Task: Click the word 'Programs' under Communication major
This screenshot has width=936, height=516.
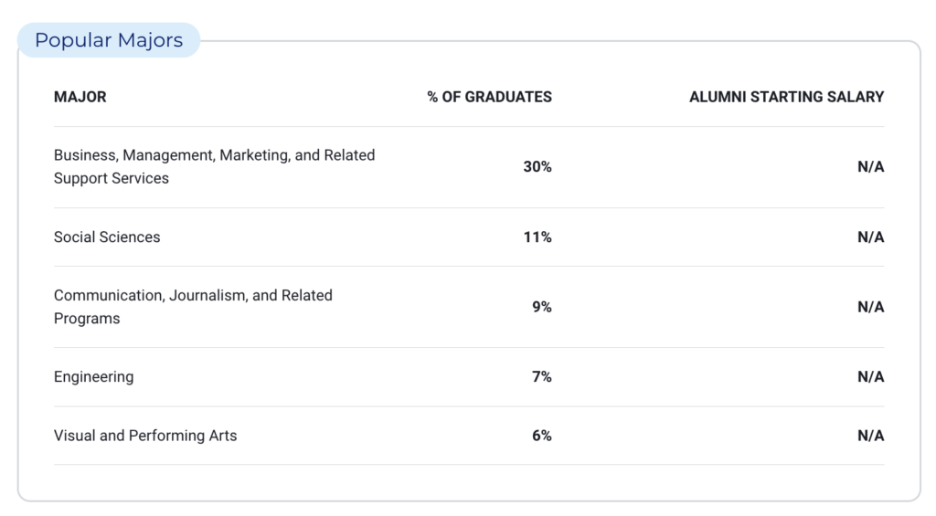Action: [87, 319]
